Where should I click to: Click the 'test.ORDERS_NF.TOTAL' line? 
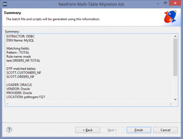[23, 61]
